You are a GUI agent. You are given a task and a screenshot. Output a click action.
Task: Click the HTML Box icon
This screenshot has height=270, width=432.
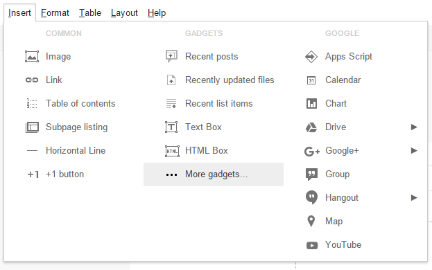(172, 151)
